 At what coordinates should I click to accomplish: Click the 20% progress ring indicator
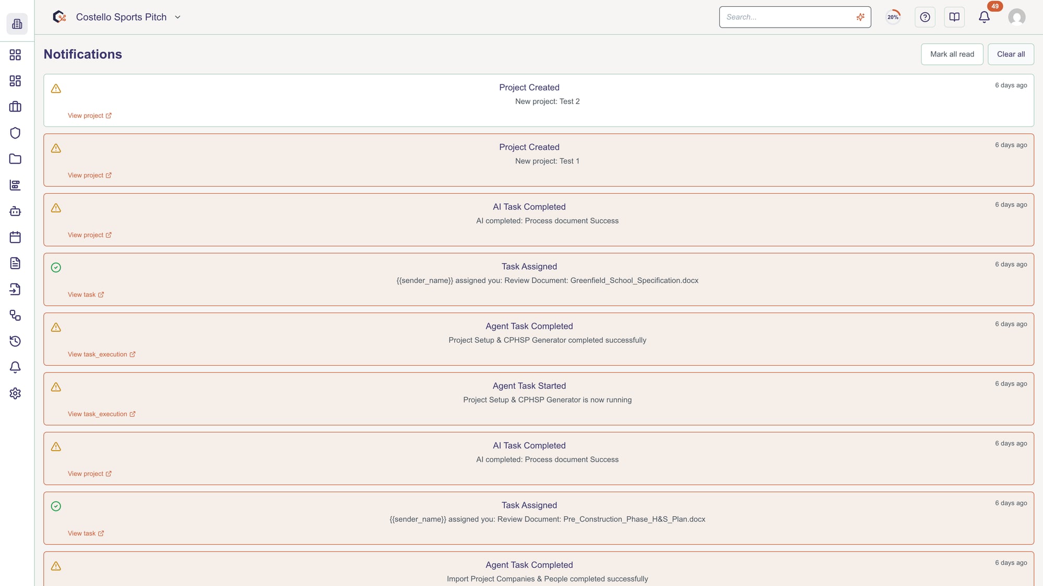(x=893, y=17)
